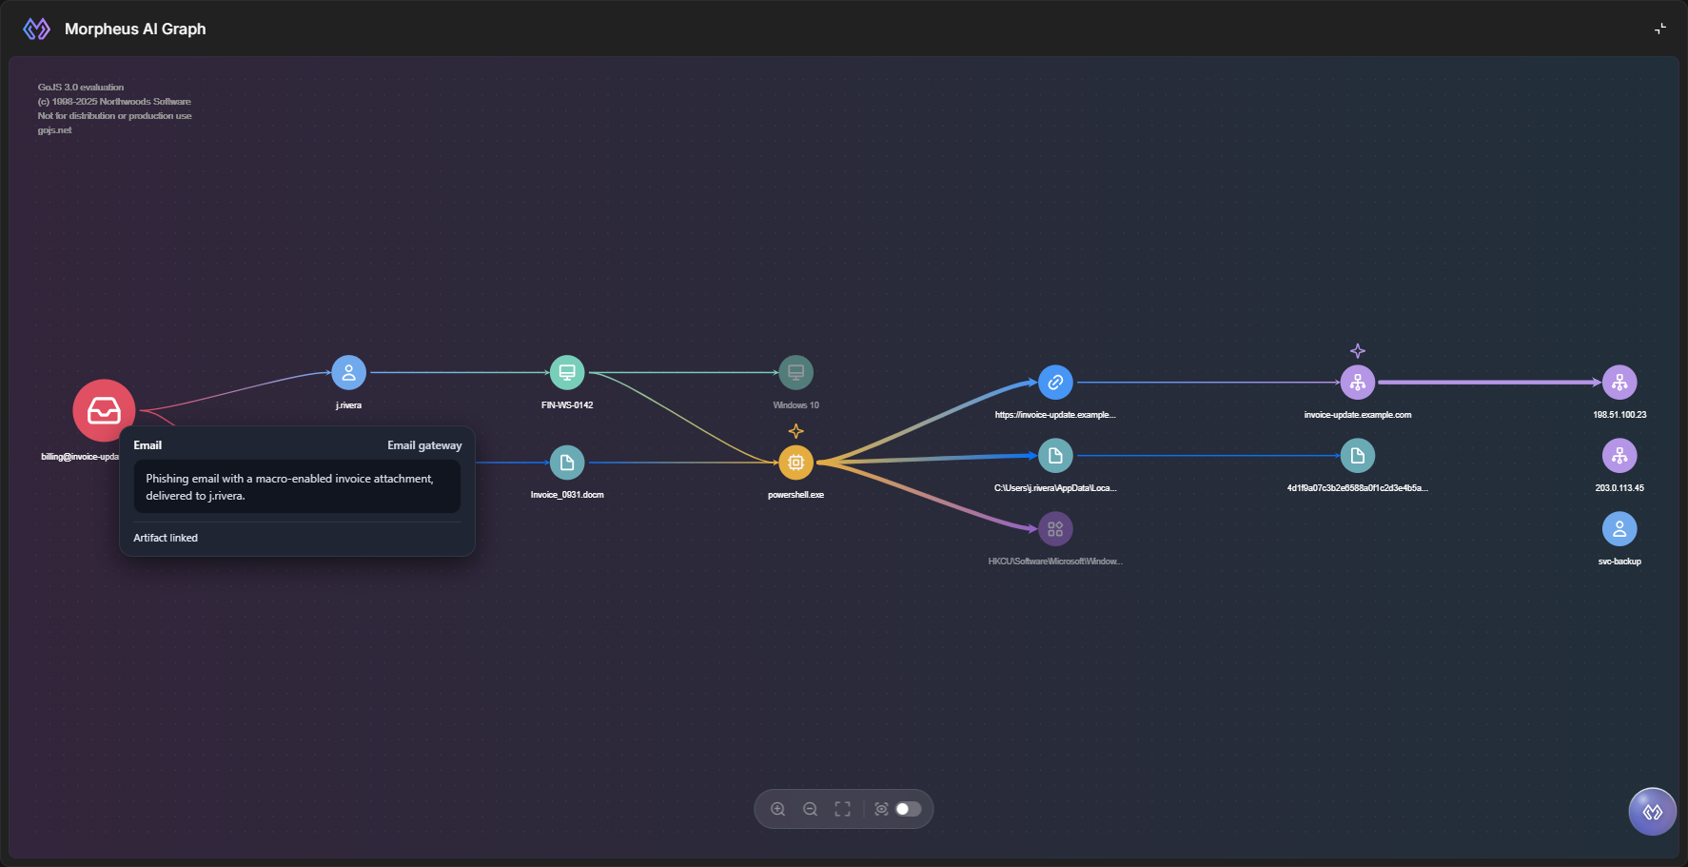
Task: Click the 198.51.100.23 IP node
Action: click(x=1619, y=383)
